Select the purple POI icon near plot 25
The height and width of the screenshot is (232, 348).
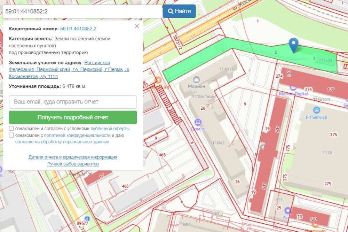click(287, 211)
